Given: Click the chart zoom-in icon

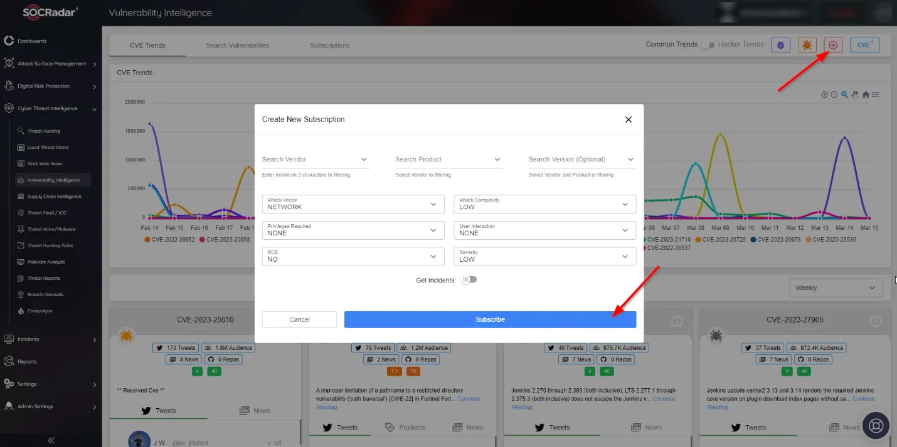Looking at the screenshot, I should tap(825, 95).
